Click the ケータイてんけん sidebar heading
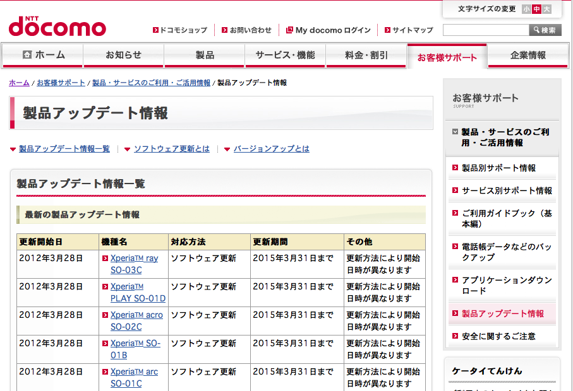This screenshot has width=573, height=391. point(487,371)
